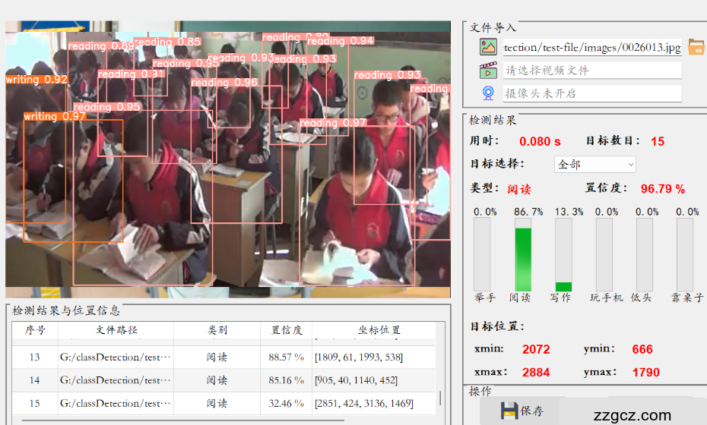Screen dimensions: 707x425
Task: Click the 类别 column header
Action: click(217, 330)
